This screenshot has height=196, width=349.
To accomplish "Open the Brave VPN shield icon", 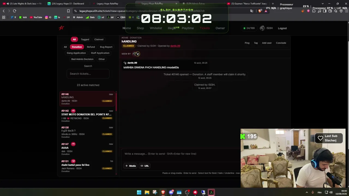I will click(x=341, y=11).
